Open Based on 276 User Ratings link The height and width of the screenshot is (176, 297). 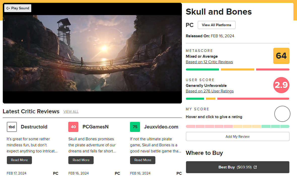tap(210, 91)
